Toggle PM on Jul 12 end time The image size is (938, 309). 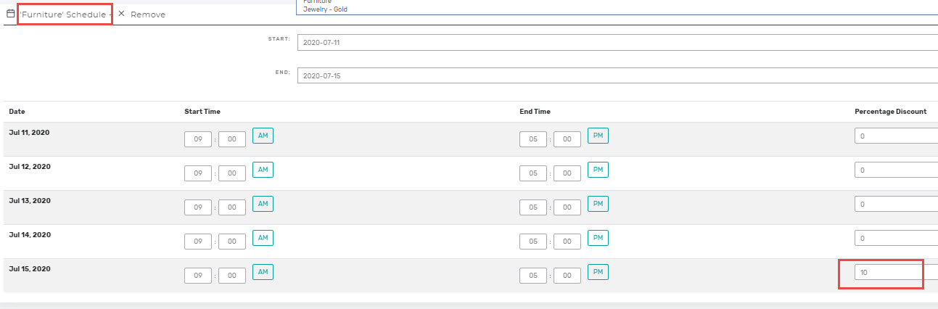(x=598, y=170)
